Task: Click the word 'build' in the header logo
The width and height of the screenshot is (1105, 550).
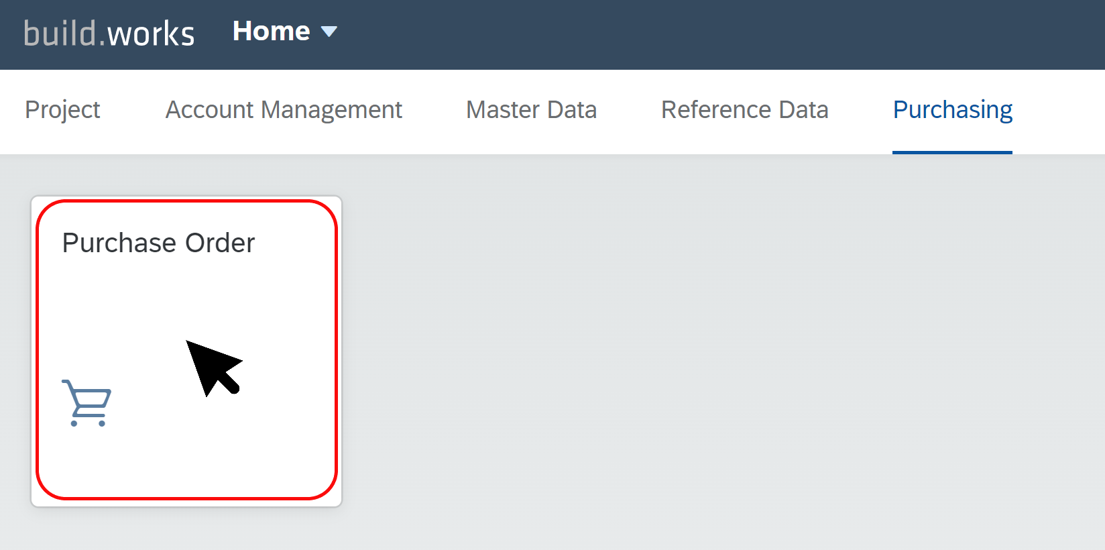Action: pyautogui.click(x=60, y=33)
